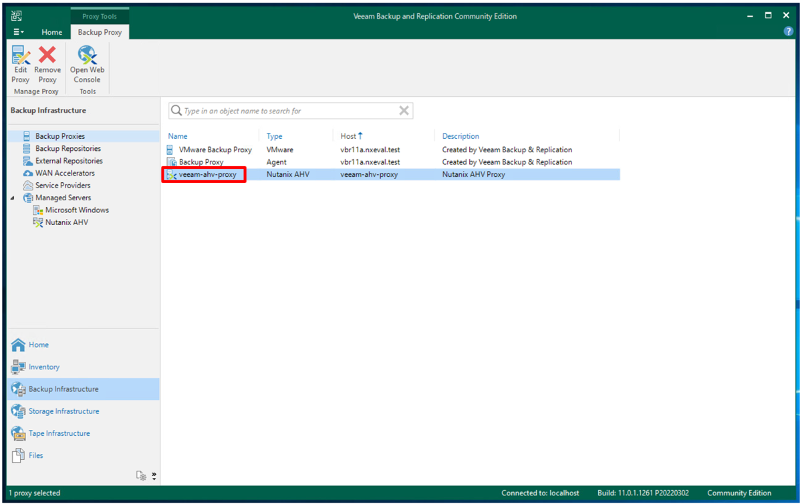Select Backup Repositories in the tree
Image resolution: width=802 pixels, height=504 pixels.
[68, 148]
